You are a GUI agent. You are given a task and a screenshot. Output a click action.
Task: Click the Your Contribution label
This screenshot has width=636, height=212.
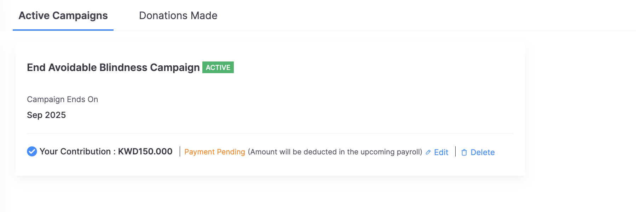click(75, 152)
